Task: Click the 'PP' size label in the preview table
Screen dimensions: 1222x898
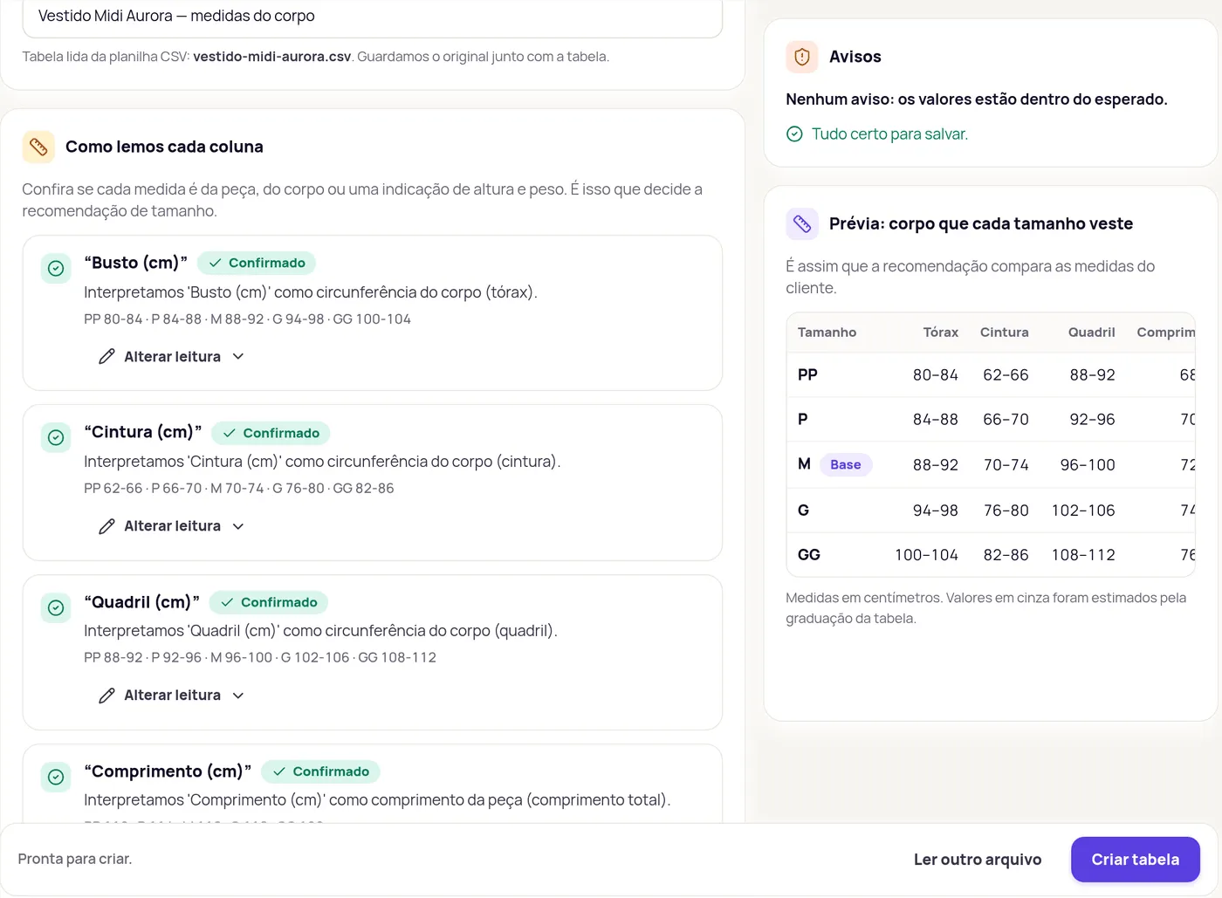Action: (807, 375)
